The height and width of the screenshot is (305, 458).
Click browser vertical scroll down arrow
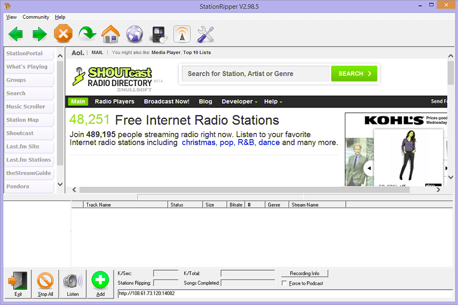[x=451, y=177]
